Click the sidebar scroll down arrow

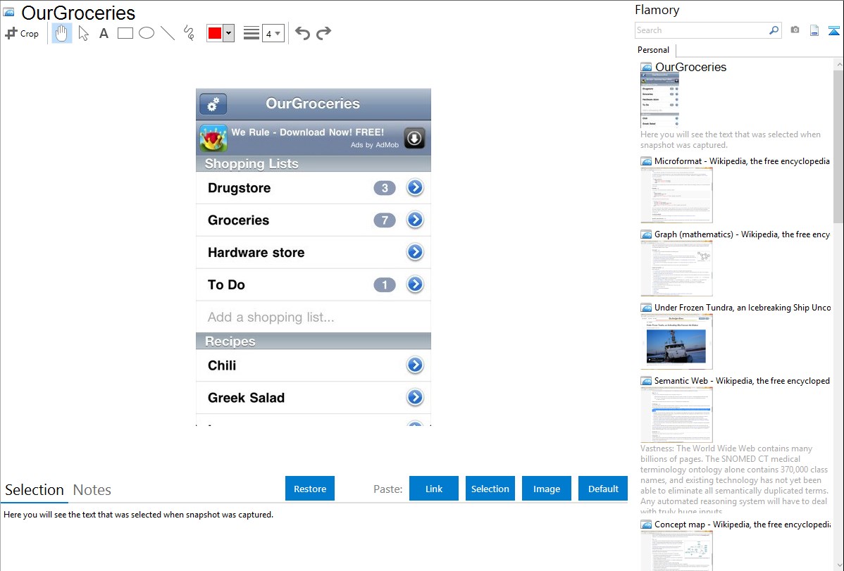tap(838, 564)
